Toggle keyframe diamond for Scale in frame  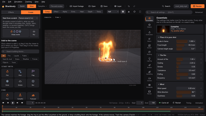[201, 41]
